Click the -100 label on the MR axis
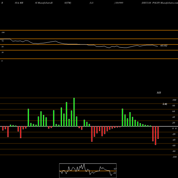The image size is (178, 178). pyautogui.click(x=174, y=157)
